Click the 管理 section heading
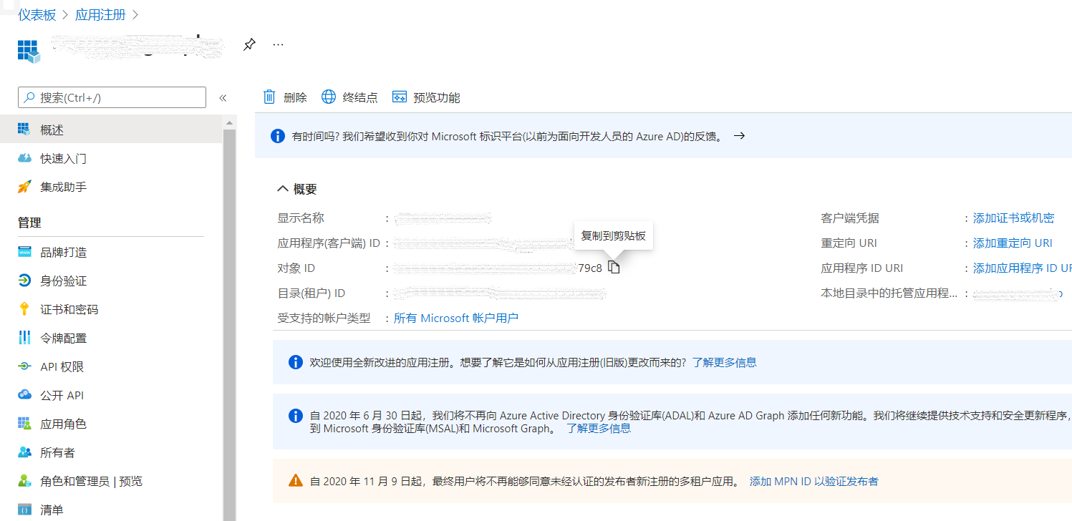Viewport: 1072px width, 521px height. point(29,223)
